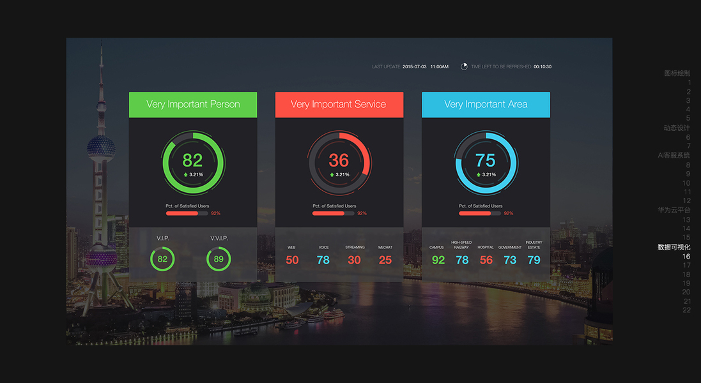Click the HOSPITAL score value 56

tap(486, 260)
